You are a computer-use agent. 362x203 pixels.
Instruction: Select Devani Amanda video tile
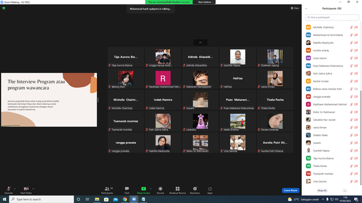pos(275,121)
